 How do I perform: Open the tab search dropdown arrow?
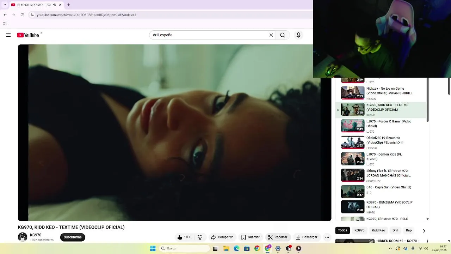5,5
